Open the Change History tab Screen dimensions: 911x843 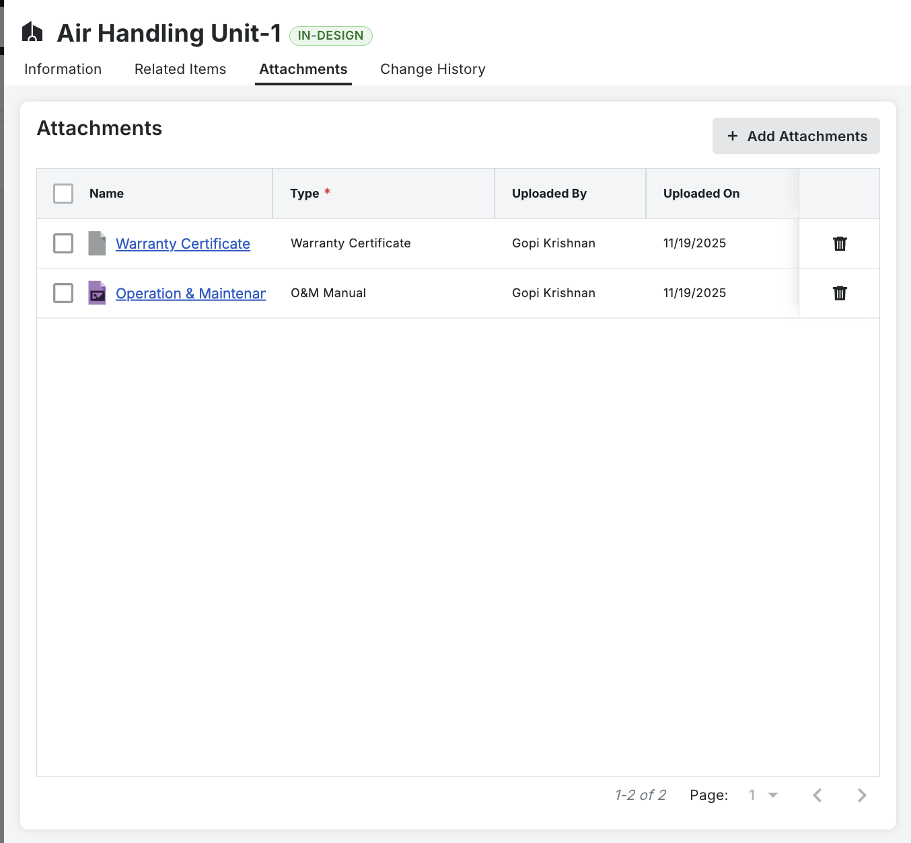[x=433, y=69]
